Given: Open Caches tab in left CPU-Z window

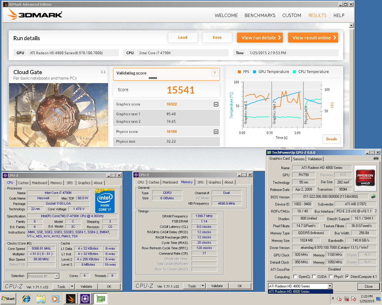Looking at the screenshot, I should (23, 183).
